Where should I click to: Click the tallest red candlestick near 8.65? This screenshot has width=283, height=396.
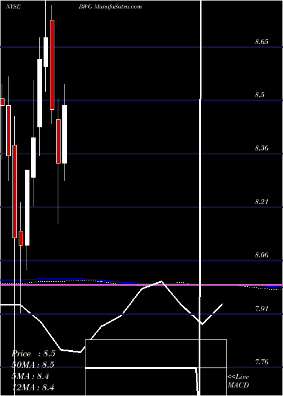pyautogui.click(x=52, y=64)
